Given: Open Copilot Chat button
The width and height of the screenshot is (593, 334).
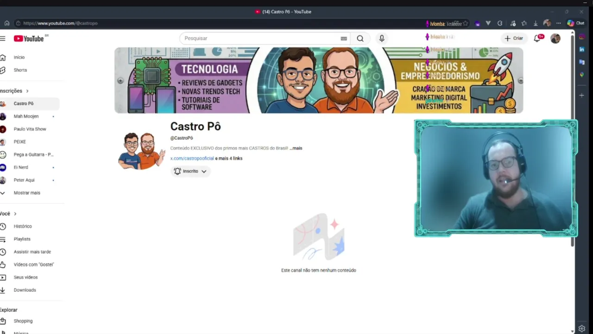Looking at the screenshot, I should pos(576,23).
